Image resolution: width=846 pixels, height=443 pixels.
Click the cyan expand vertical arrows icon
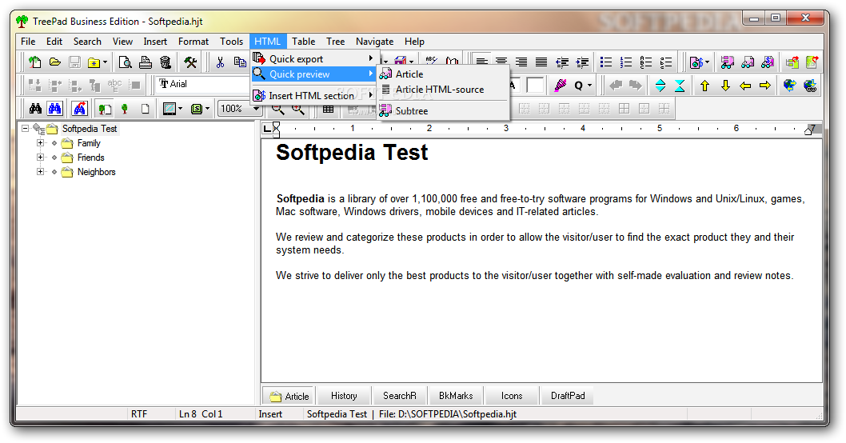(x=660, y=86)
